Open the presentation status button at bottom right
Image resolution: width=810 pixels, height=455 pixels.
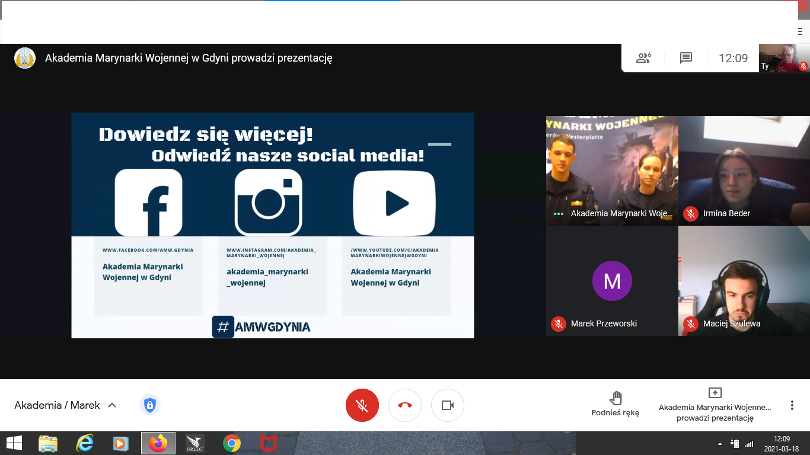[715, 405]
